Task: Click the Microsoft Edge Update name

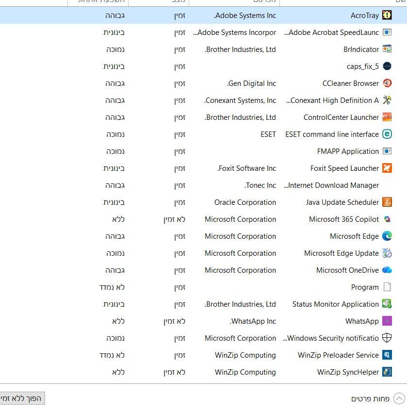Action: point(341,253)
